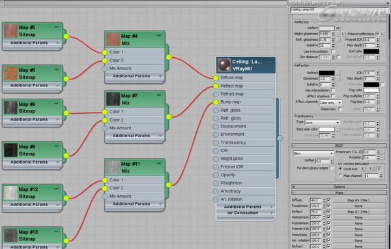The height and width of the screenshot is (249, 391).
Task: Open the Diffuse Map #4 (Mix) button
Action: (358, 200)
